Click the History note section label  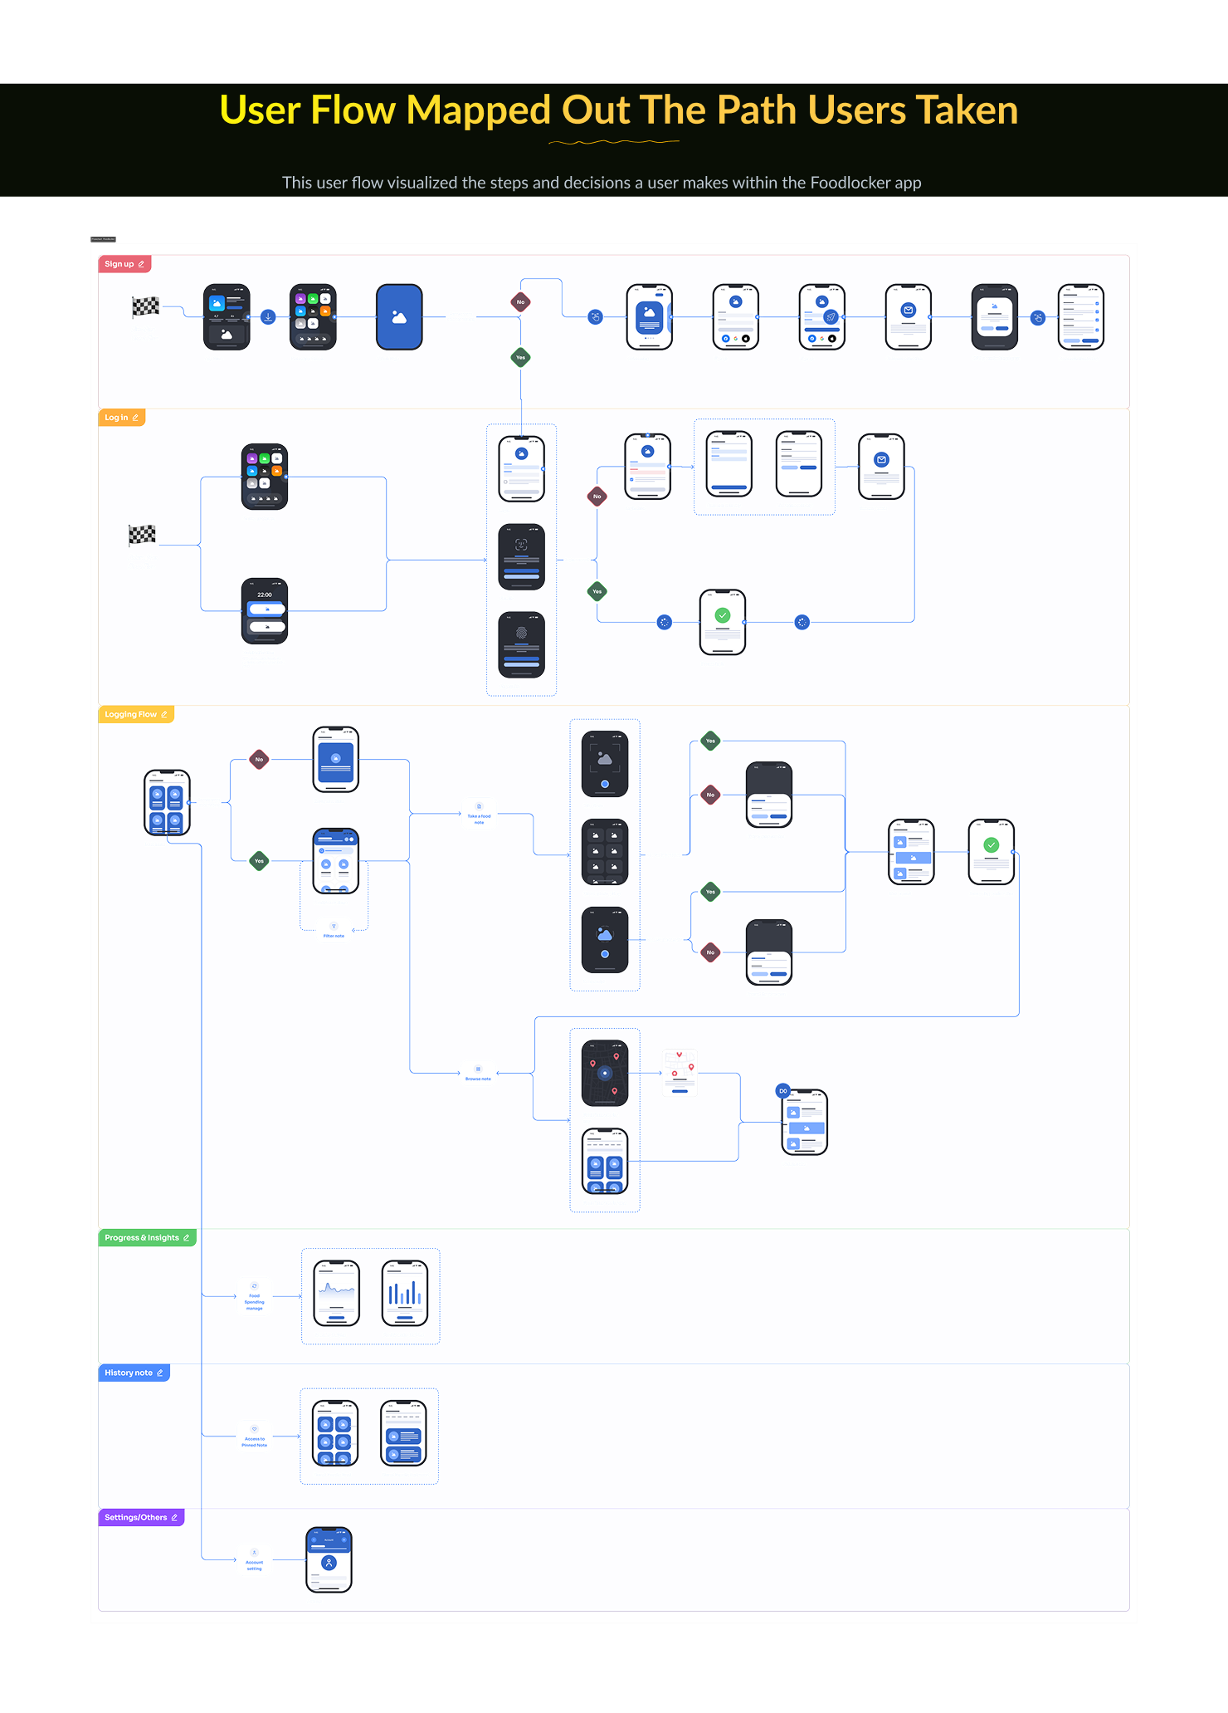click(x=134, y=1373)
